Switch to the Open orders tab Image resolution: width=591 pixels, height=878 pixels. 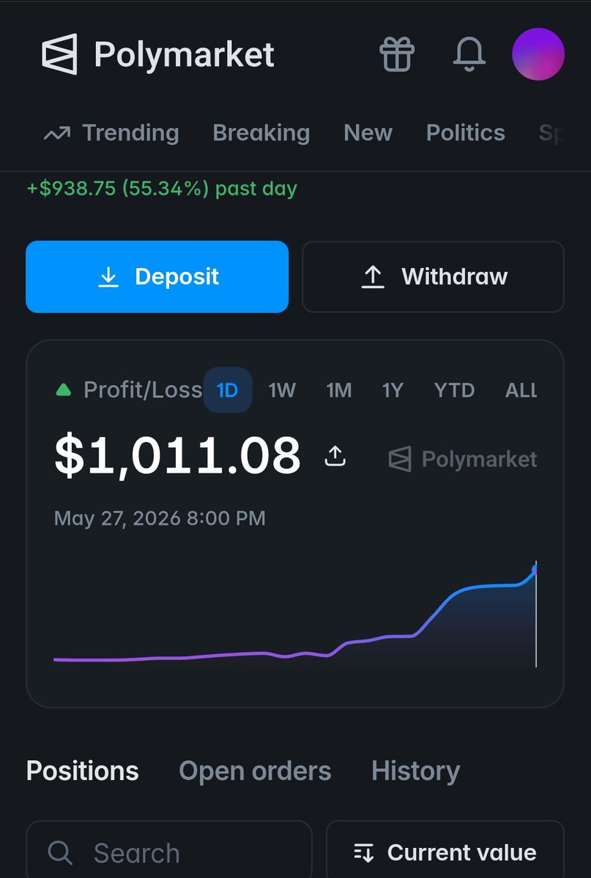coord(255,770)
